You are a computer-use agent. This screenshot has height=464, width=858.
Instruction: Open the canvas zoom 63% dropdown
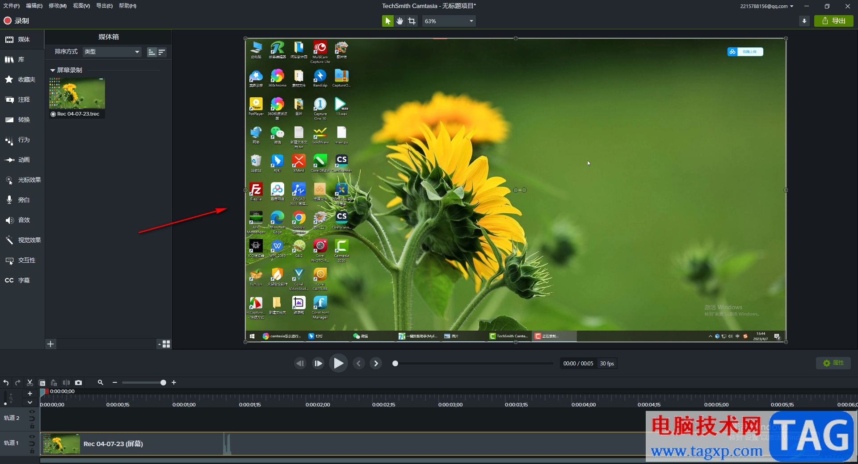pos(449,21)
